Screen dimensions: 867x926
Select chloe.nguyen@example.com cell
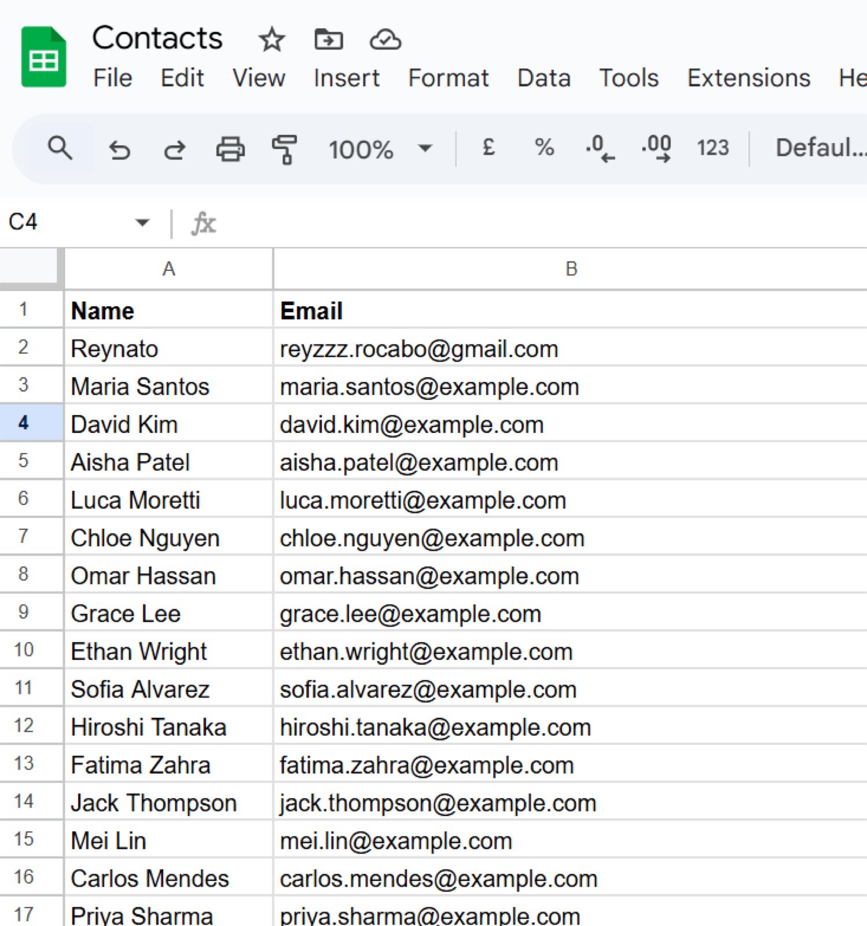571,537
